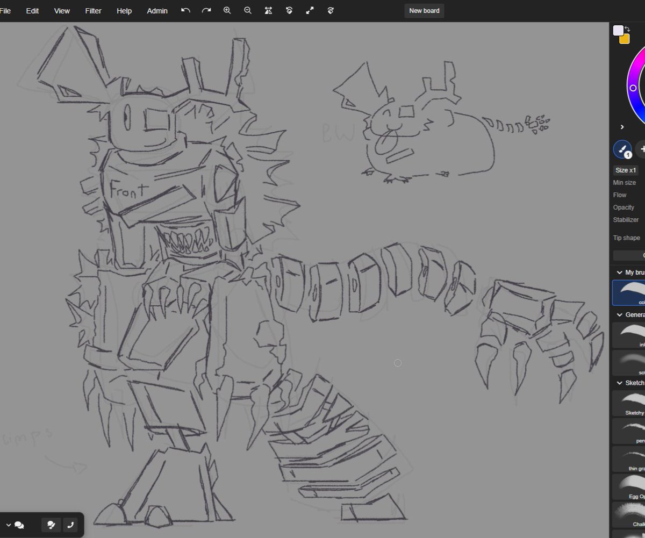The width and height of the screenshot is (645, 538).
Task: Start a voice call with the phone icon
Action: pyautogui.click(x=70, y=525)
